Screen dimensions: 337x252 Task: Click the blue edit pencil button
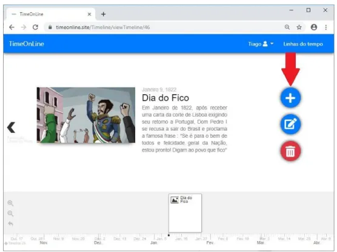coord(290,124)
